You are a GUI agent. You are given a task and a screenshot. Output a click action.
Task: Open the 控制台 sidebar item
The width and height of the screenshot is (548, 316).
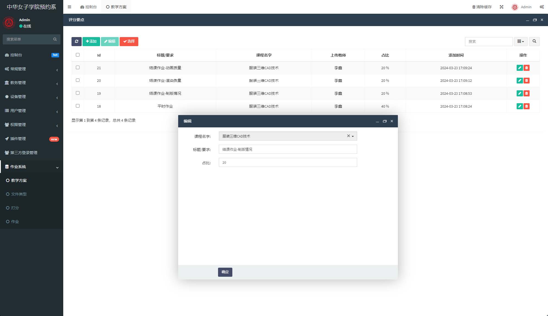pos(32,55)
